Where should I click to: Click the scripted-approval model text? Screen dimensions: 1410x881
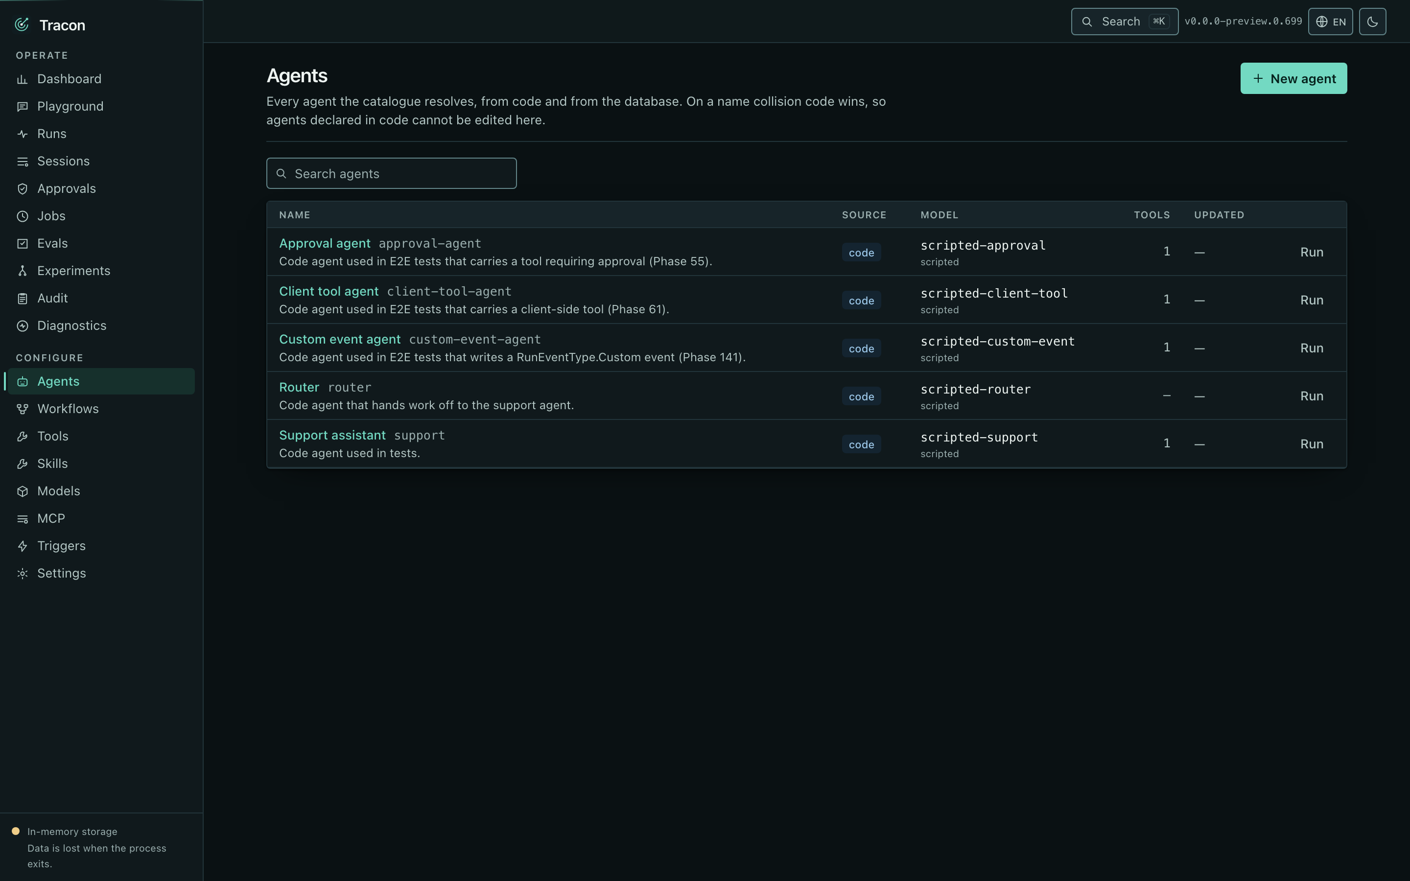(983, 245)
